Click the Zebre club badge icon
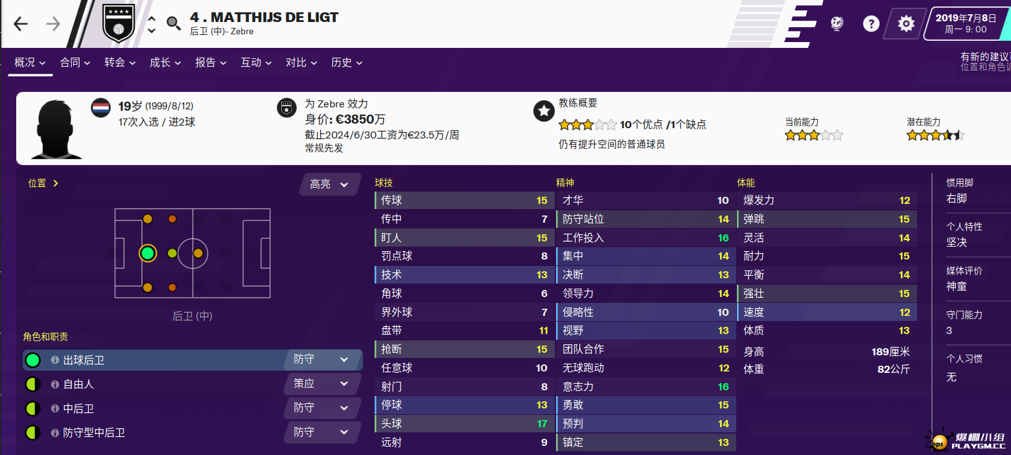The height and width of the screenshot is (455, 1011). click(x=119, y=24)
